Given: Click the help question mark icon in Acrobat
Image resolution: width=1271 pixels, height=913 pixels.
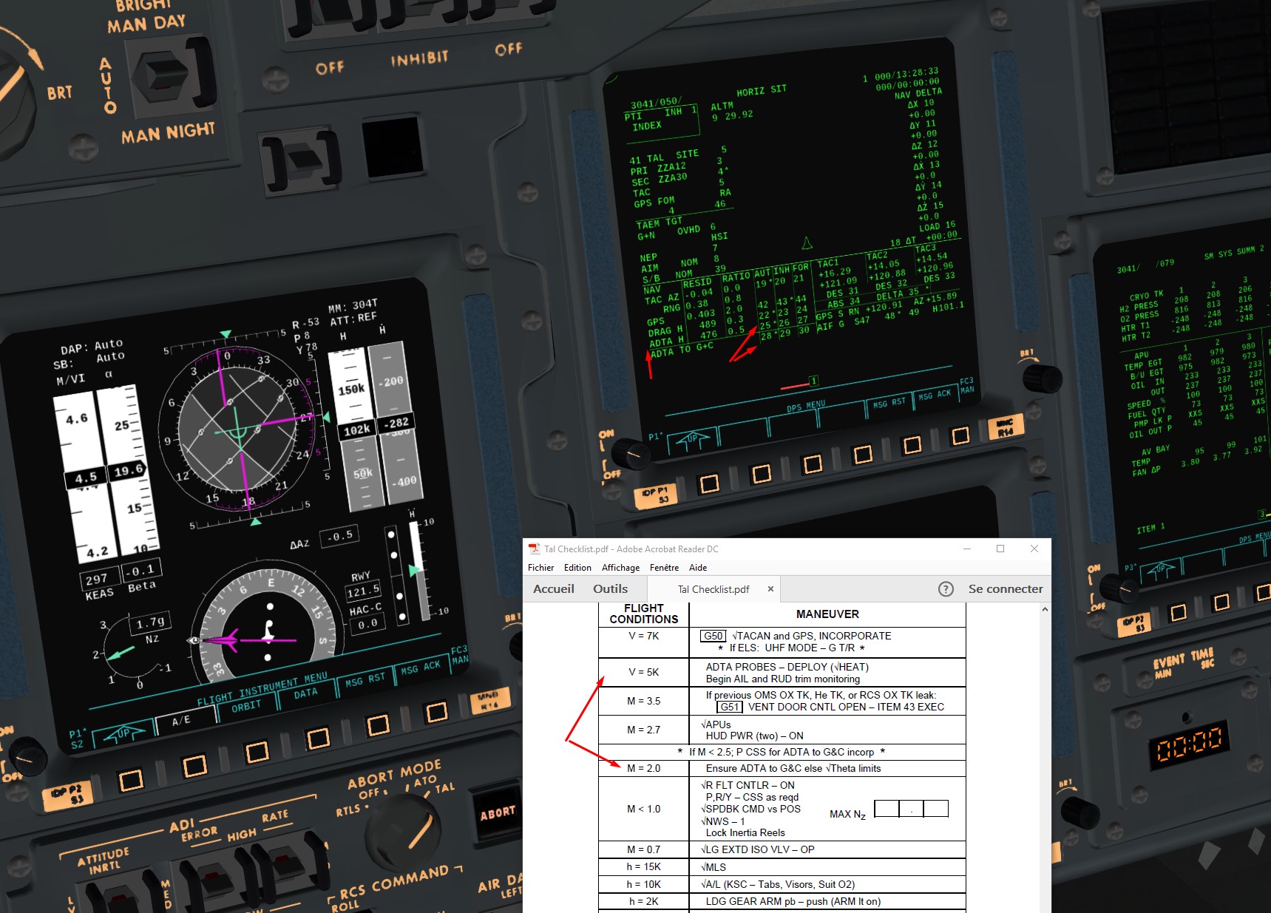Looking at the screenshot, I should (x=946, y=589).
